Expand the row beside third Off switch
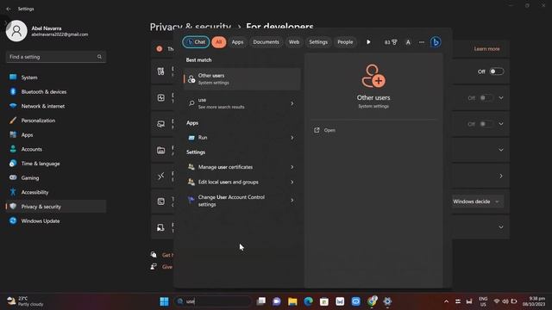This screenshot has width=552, height=310. point(501,124)
